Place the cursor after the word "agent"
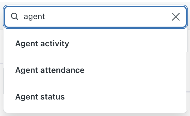 46,17
